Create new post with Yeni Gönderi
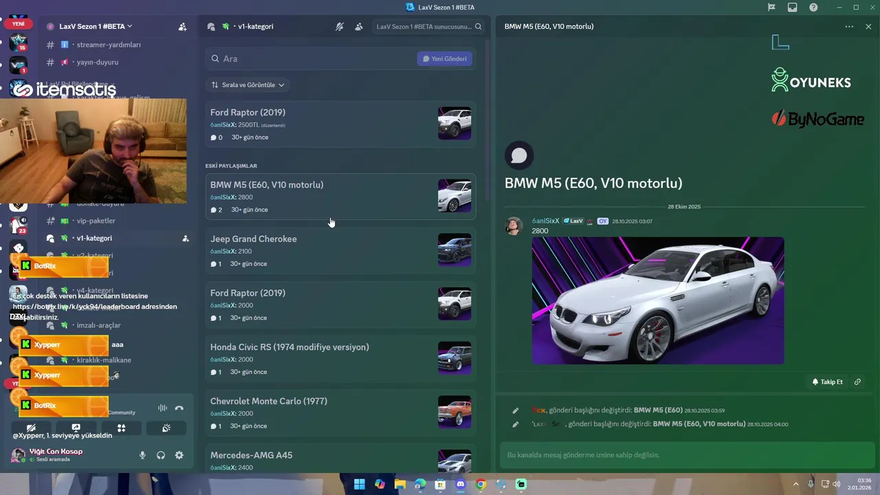 [x=445, y=59]
